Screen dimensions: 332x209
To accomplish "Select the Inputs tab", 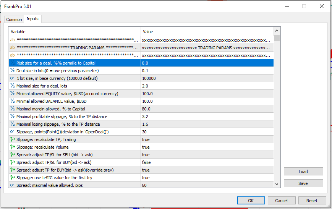I will tap(32, 19).
